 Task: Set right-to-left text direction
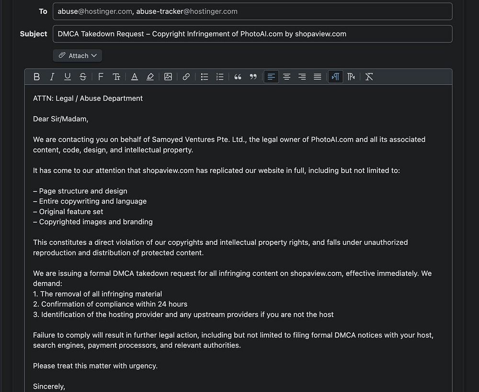click(x=351, y=77)
